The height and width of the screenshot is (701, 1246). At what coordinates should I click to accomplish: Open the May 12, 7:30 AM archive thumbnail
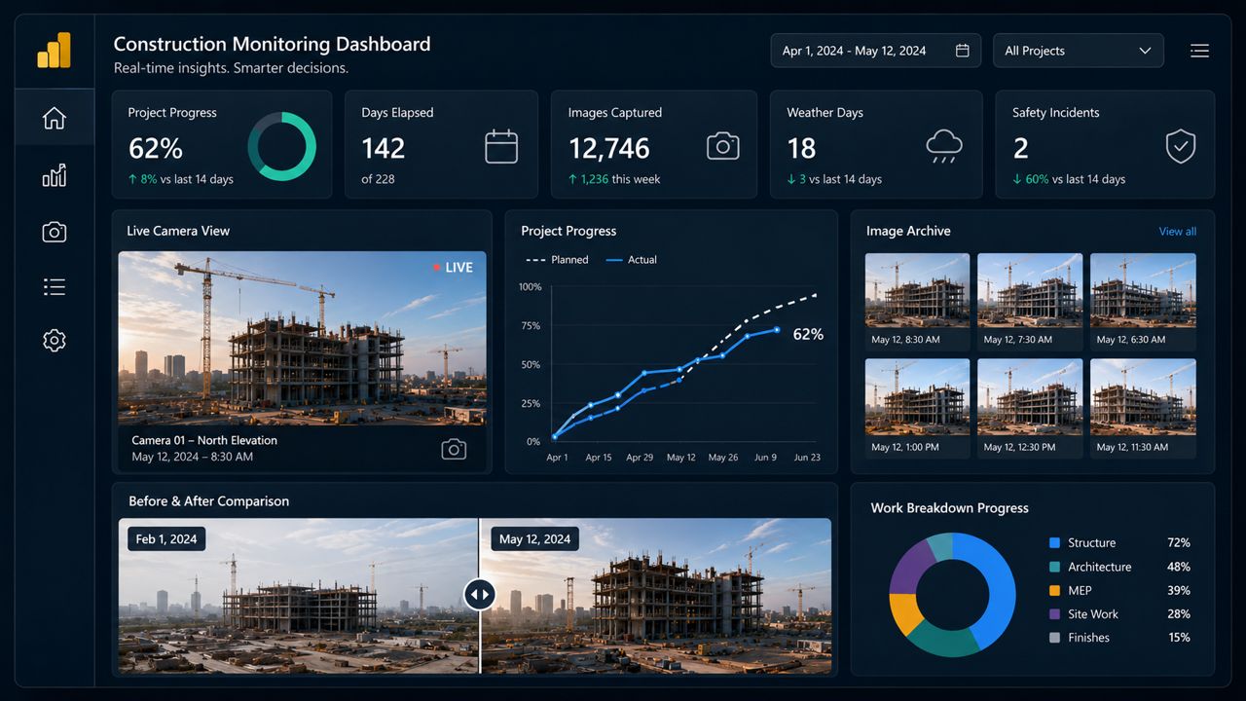(x=1030, y=302)
